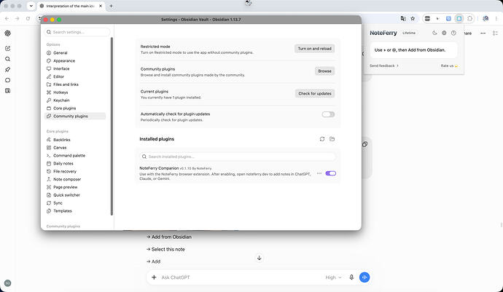The width and height of the screenshot is (503, 292).
Task: Open Files and links settings
Action: pos(66,84)
